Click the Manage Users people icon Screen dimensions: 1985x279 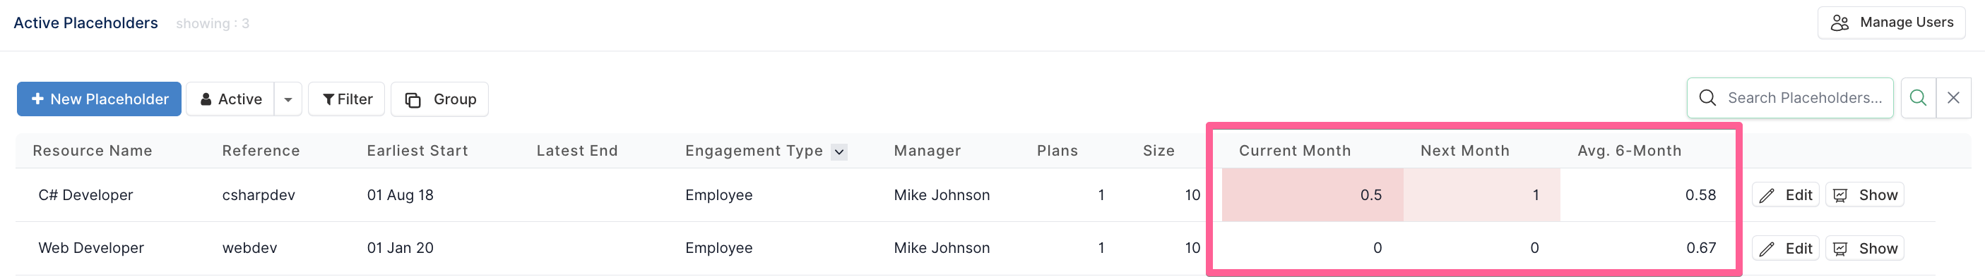tap(1839, 23)
